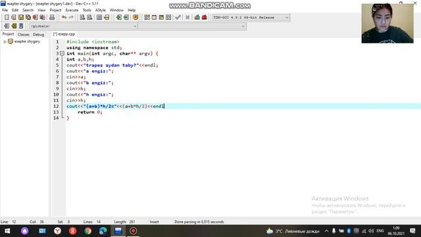The image size is (421, 237).
Task: Click line number 12 in gutter
Action: point(56,106)
